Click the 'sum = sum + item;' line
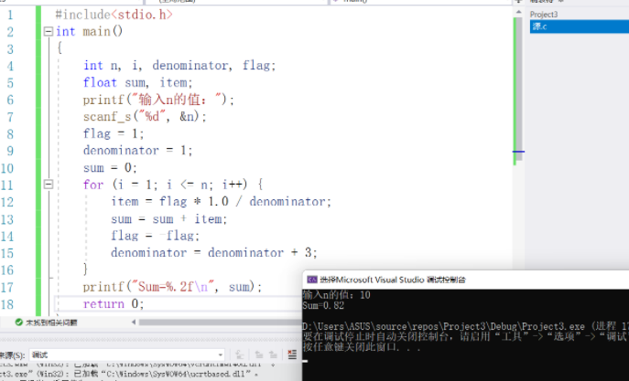The width and height of the screenshot is (629, 381). pyautogui.click(x=169, y=219)
